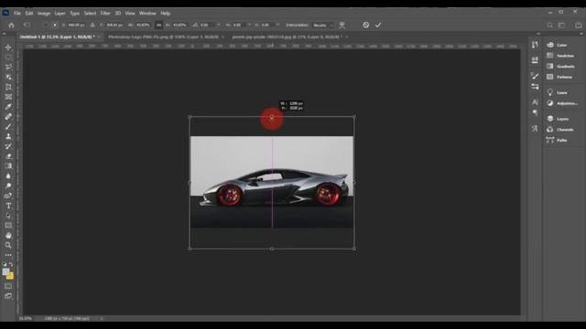Switch between free transform and warp modes
This screenshot has width=586, height=329.
pyautogui.click(x=342, y=26)
